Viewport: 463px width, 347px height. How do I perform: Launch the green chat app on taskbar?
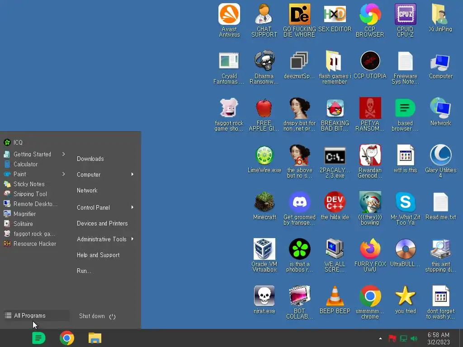click(39, 338)
